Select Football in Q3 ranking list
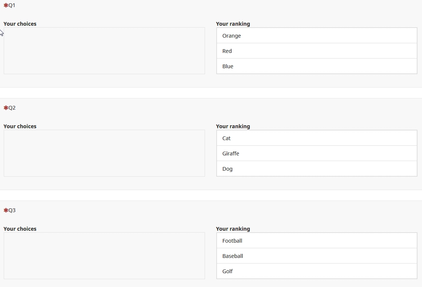 click(x=316, y=241)
